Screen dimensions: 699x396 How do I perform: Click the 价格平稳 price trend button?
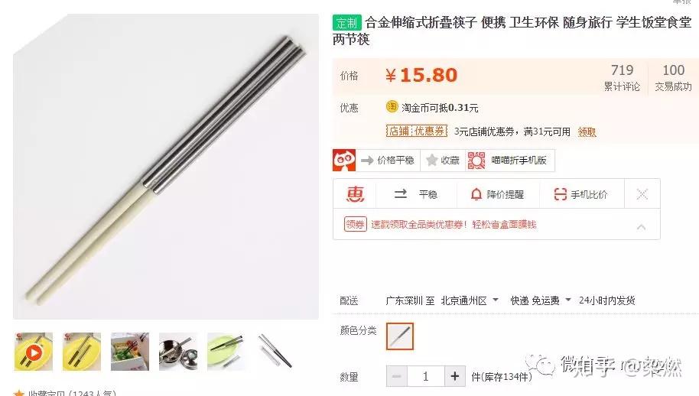(x=388, y=161)
